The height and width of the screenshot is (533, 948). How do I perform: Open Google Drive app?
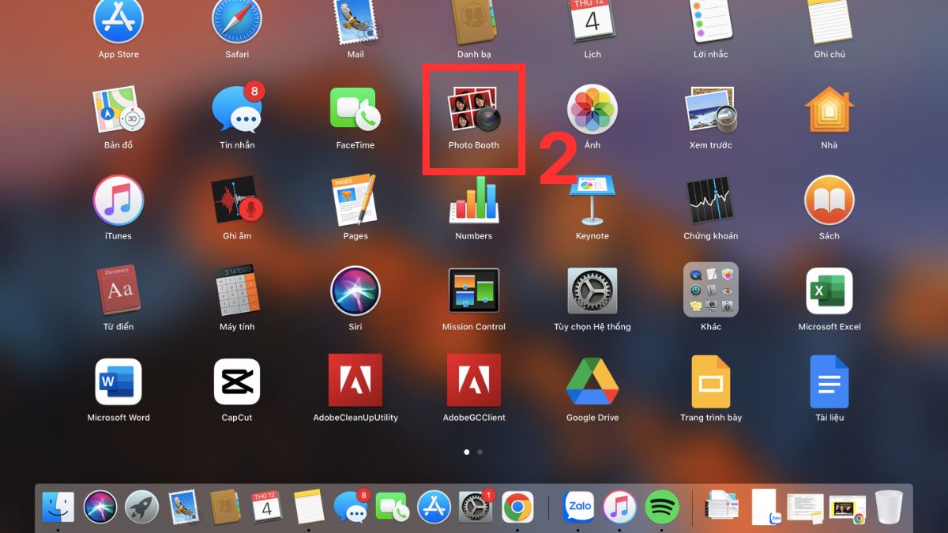coord(592,381)
